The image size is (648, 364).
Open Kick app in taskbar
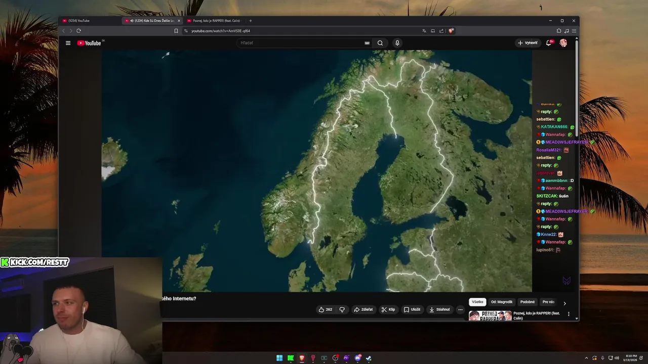pos(291,358)
